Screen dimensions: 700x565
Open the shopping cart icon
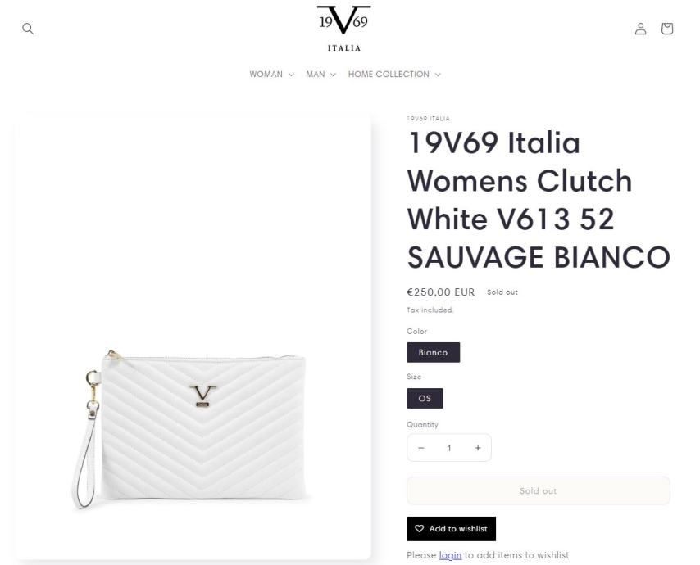(667, 29)
